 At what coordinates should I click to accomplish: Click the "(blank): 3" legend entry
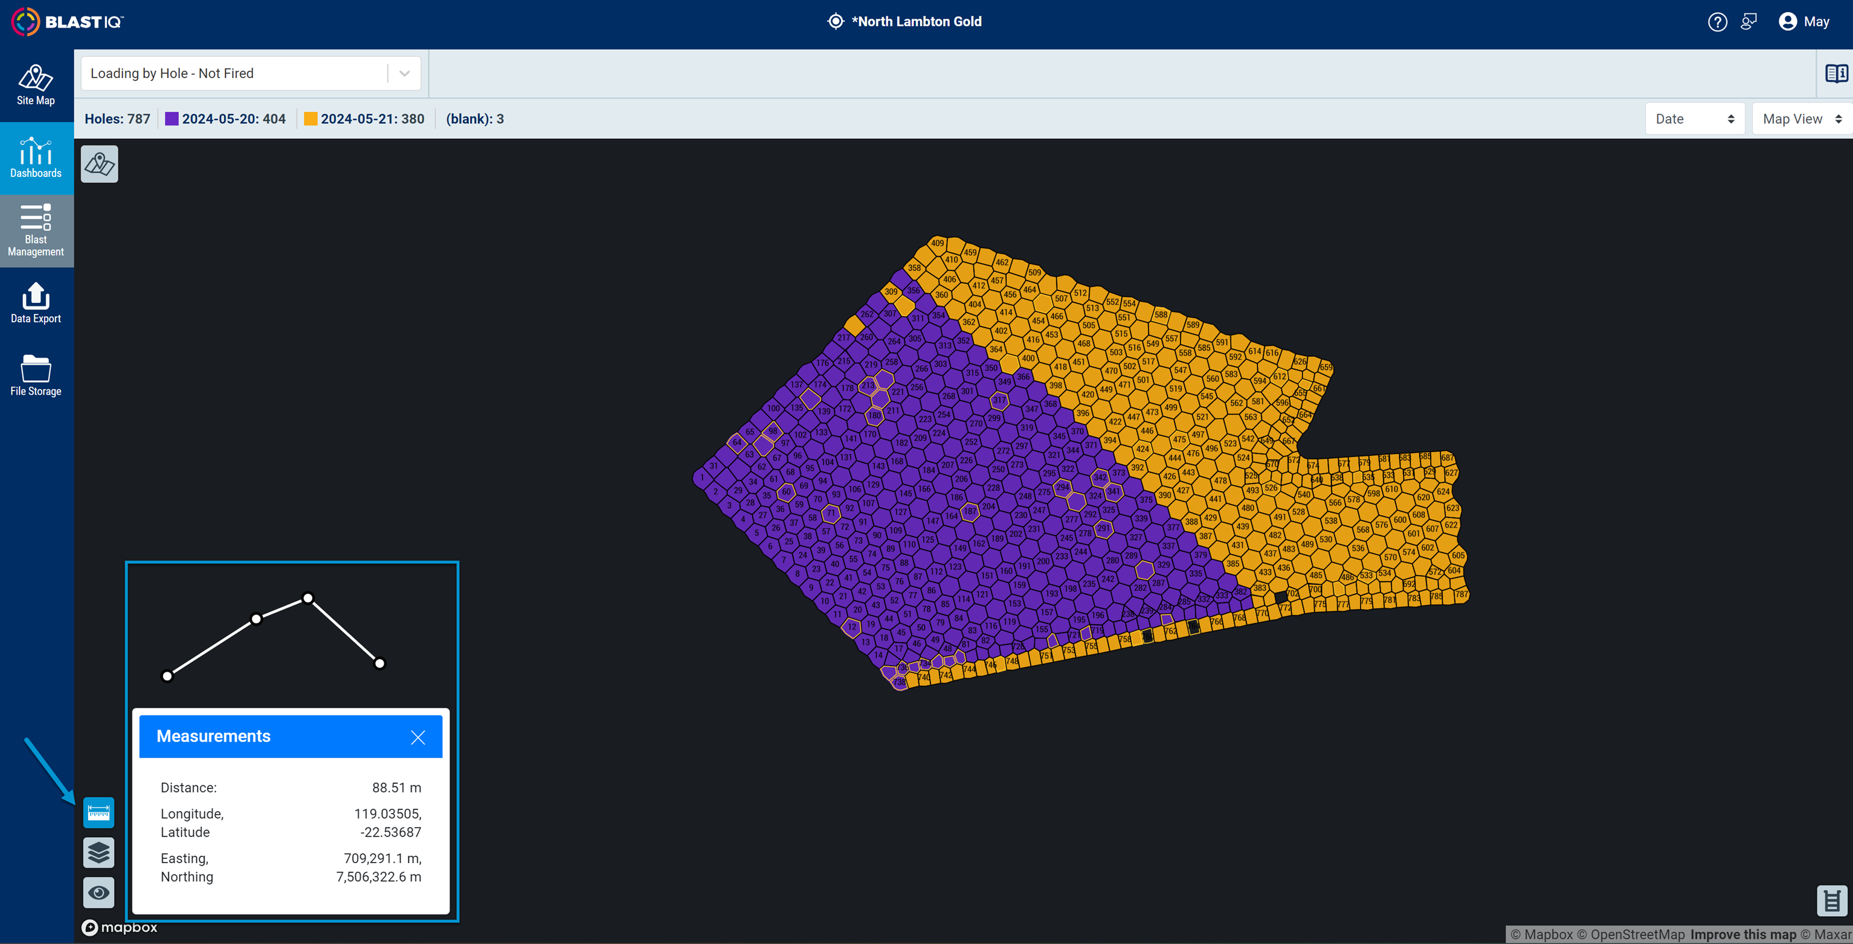click(475, 120)
